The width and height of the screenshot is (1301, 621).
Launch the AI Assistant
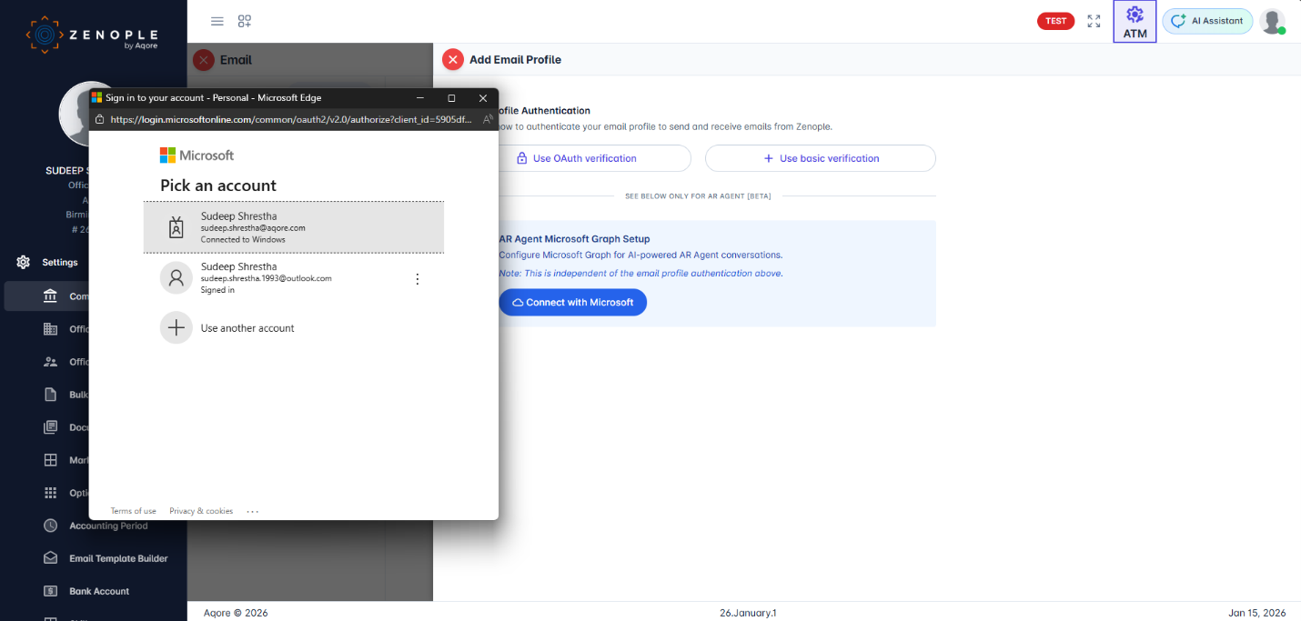1207,21
